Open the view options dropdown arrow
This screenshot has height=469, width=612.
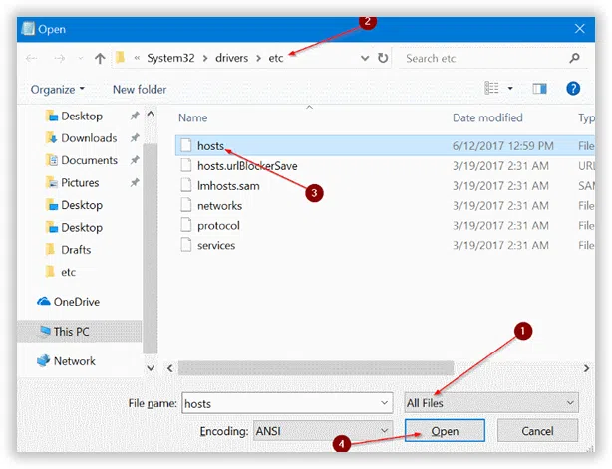tap(510, 88)
